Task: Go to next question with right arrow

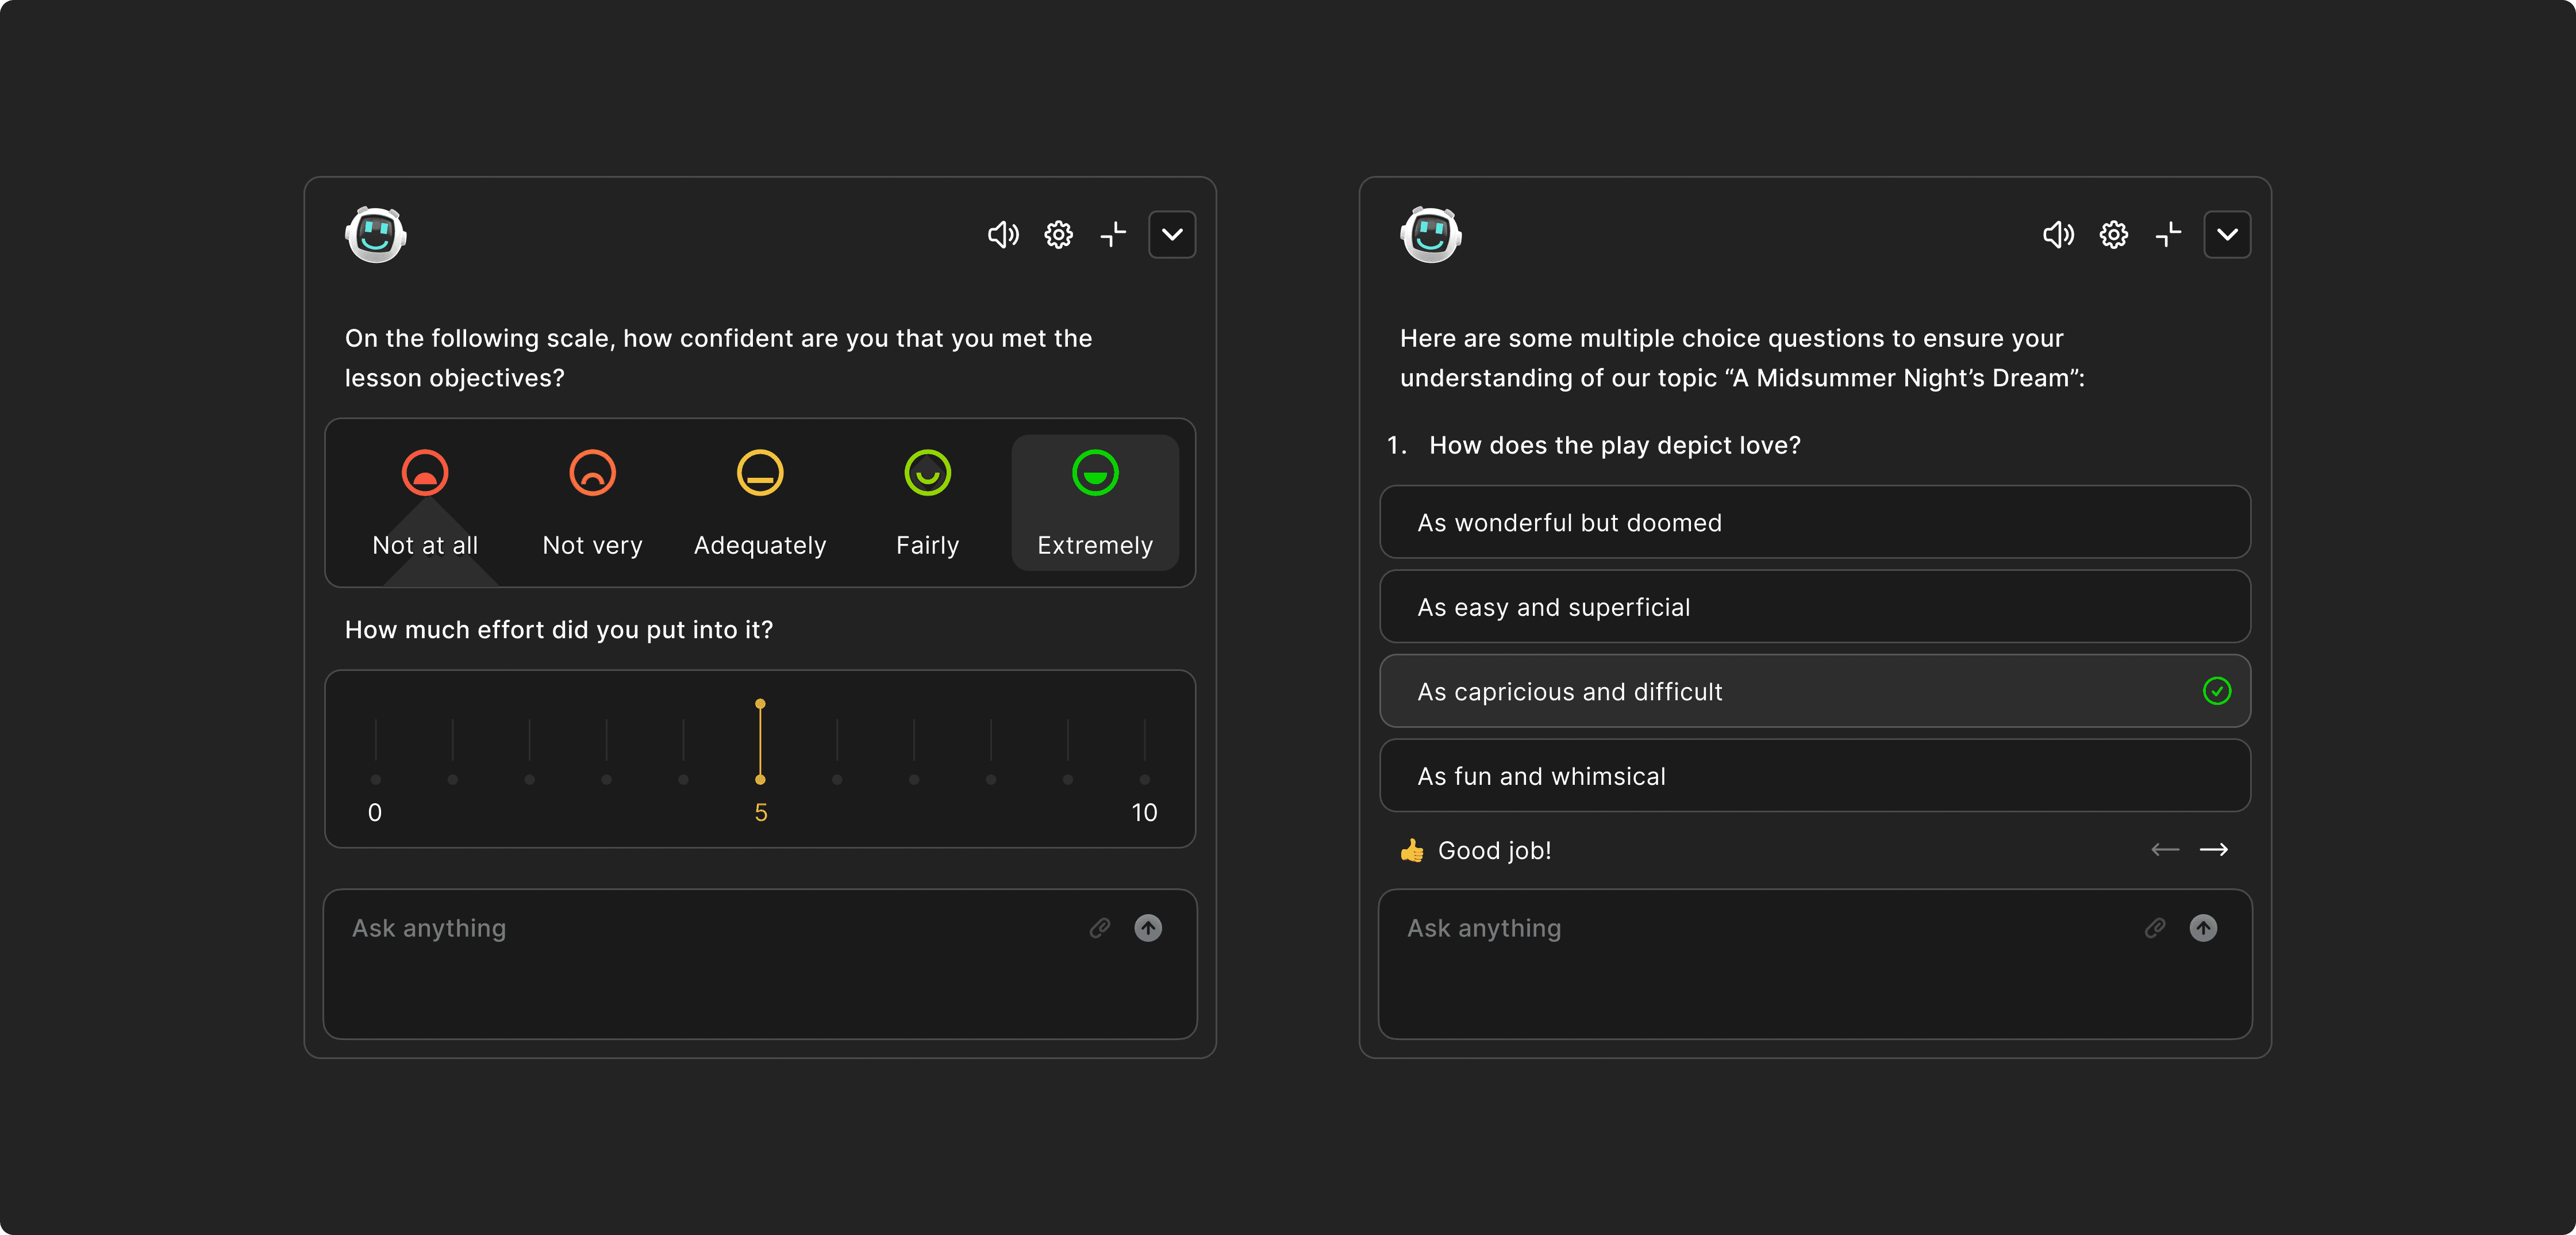Action: [2214, 850]
